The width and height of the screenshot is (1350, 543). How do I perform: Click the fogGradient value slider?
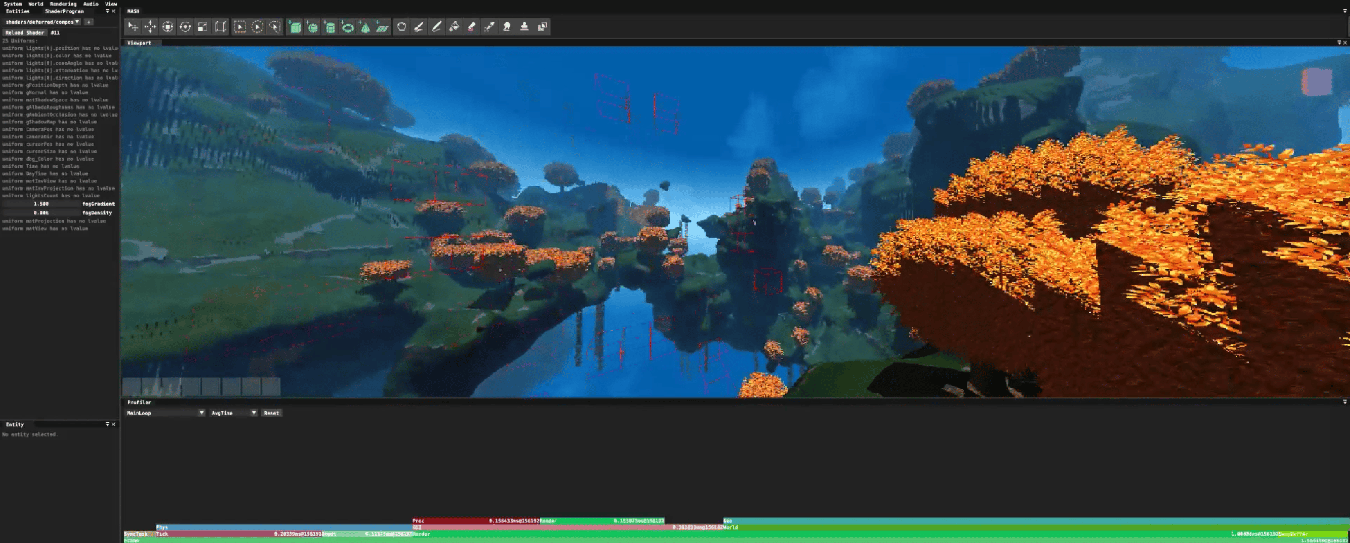41,204
